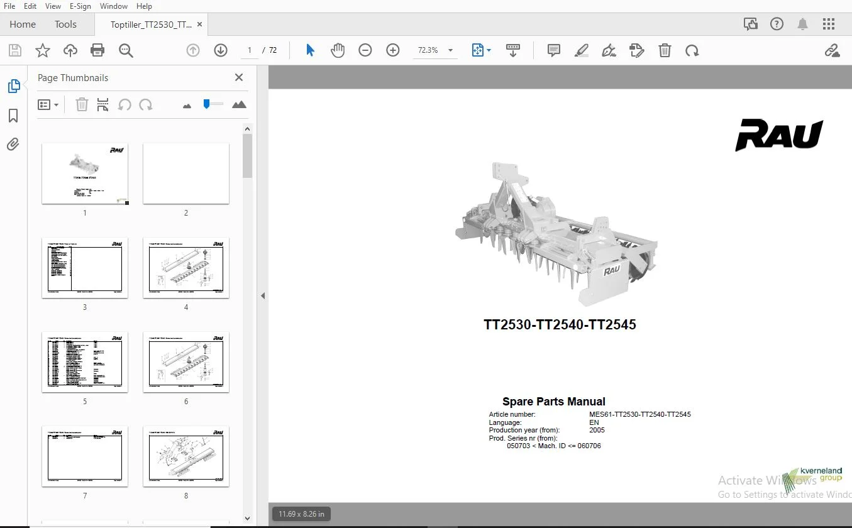Screen dimensions: 852x528
Task: Open the find text magnifier tool
Action: pos(126,50)
